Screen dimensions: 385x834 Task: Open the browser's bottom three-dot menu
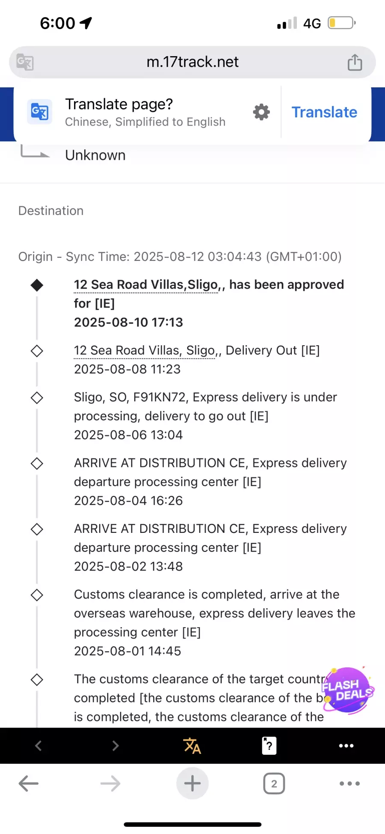coord(349,784)
